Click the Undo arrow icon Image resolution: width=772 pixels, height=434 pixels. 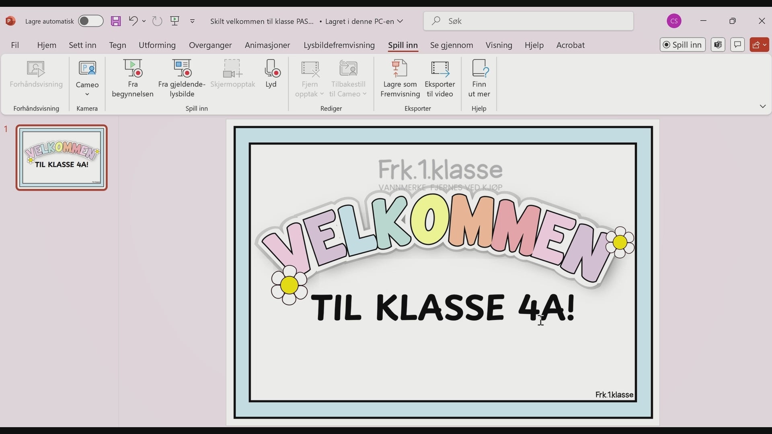coord(133,21)
